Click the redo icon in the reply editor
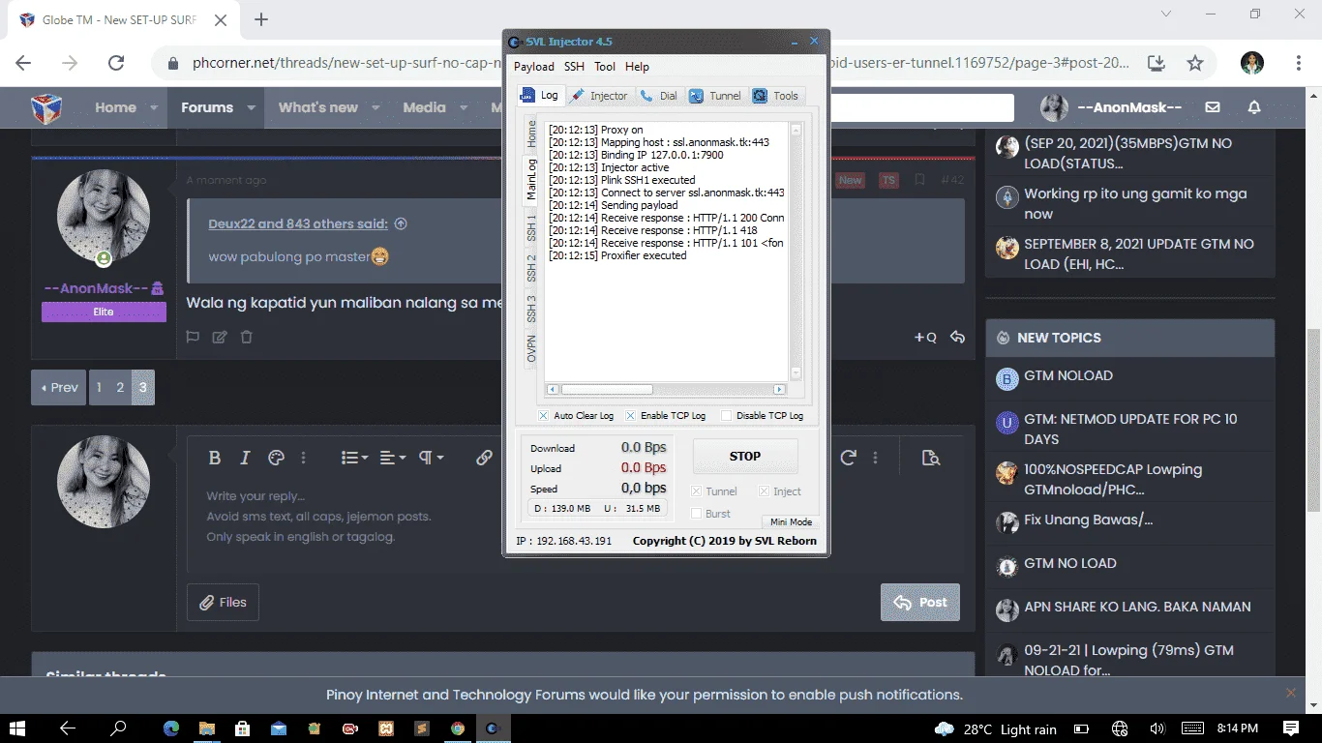 (x=849, y=458)
